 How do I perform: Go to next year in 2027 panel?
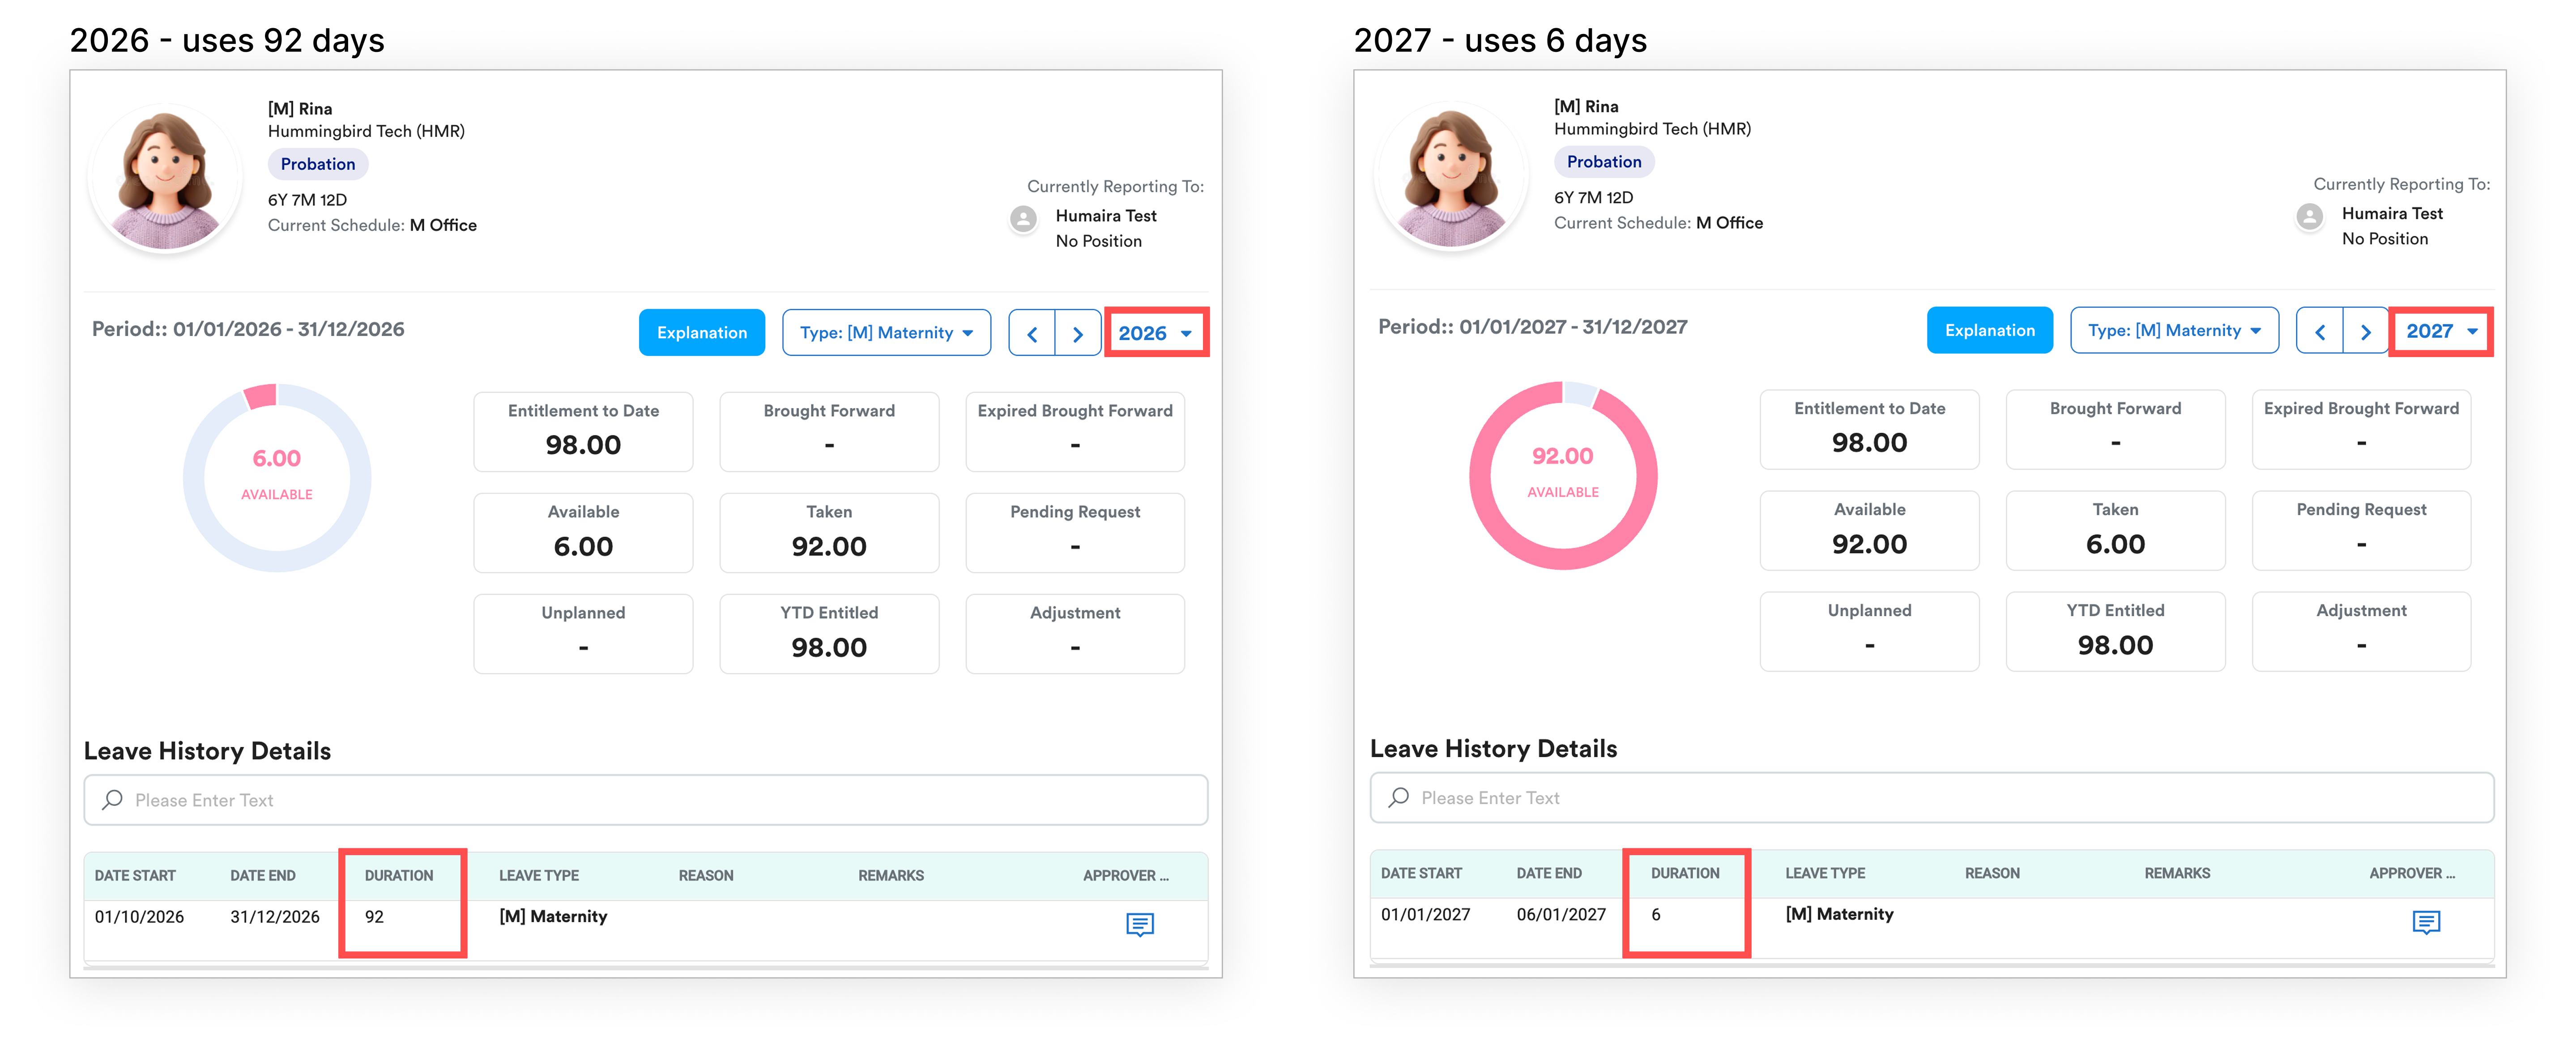click(x=2366, y=332)
